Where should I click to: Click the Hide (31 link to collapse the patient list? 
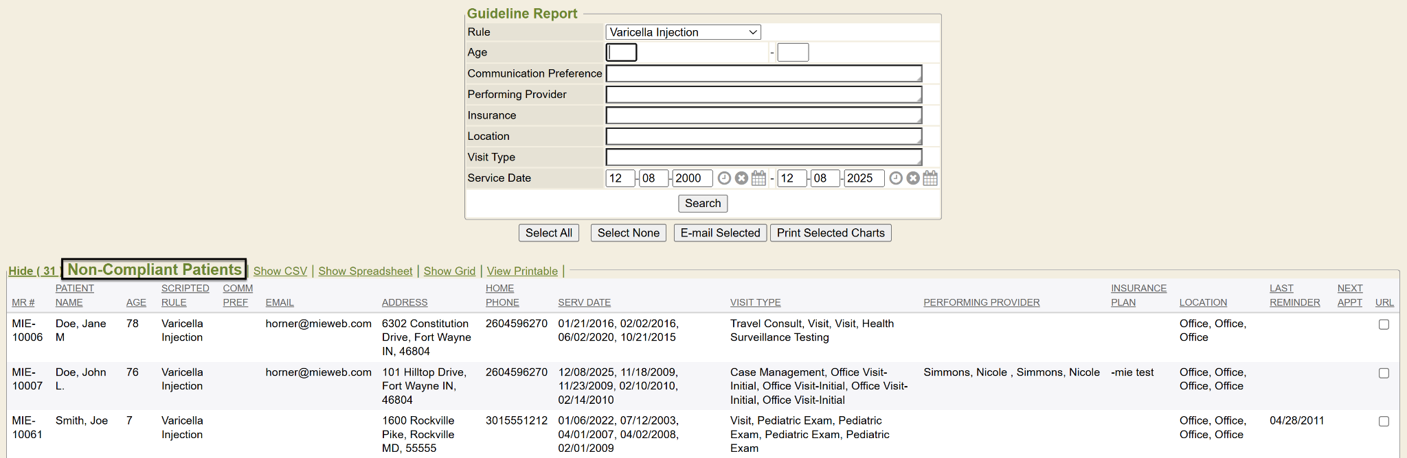click(32, 271)
